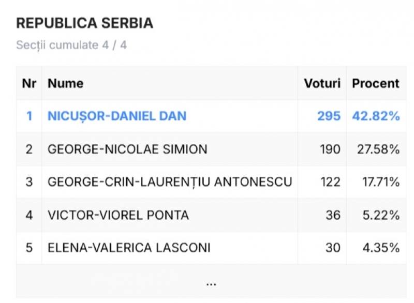Click the 190 votes cell
This screenshot has height=303, width=414.
(x=330, y=149)
